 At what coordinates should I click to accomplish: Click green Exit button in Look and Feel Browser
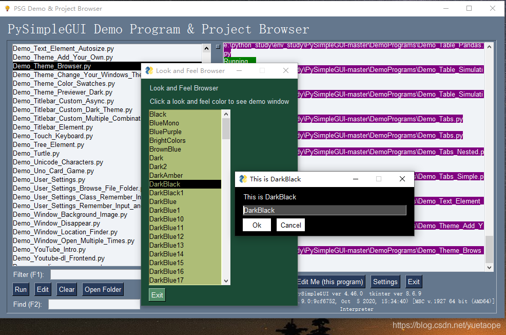point(157,295)
